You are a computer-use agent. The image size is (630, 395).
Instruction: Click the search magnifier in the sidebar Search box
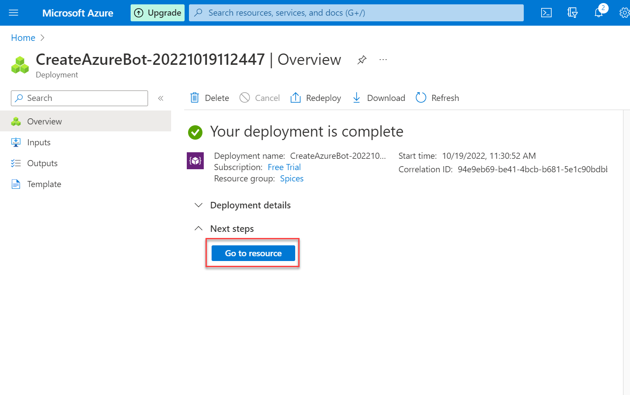tap(19, 98)
